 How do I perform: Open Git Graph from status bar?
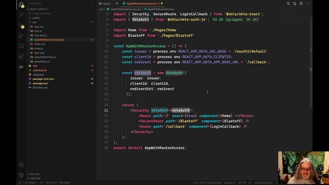point(65,183)
